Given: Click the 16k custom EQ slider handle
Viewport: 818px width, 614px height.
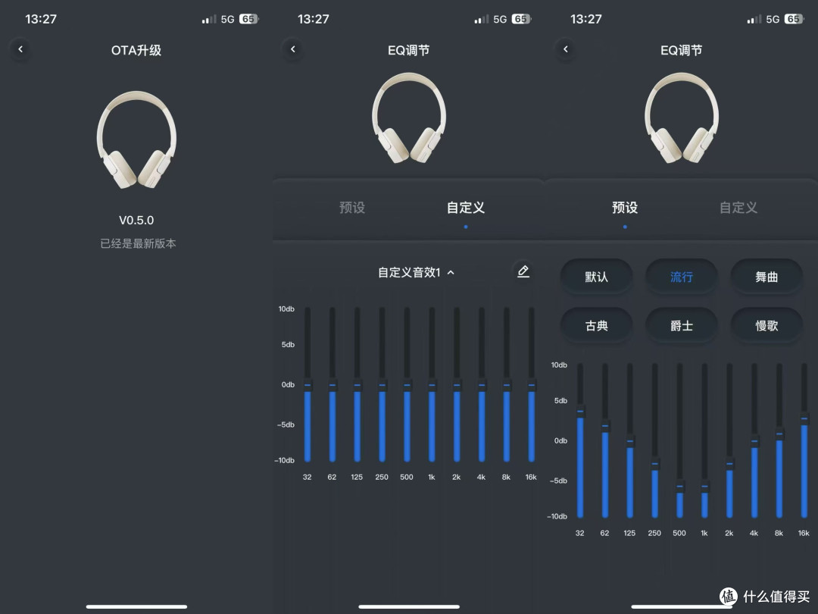Looking at the screenshot, I should click(532, 385).
